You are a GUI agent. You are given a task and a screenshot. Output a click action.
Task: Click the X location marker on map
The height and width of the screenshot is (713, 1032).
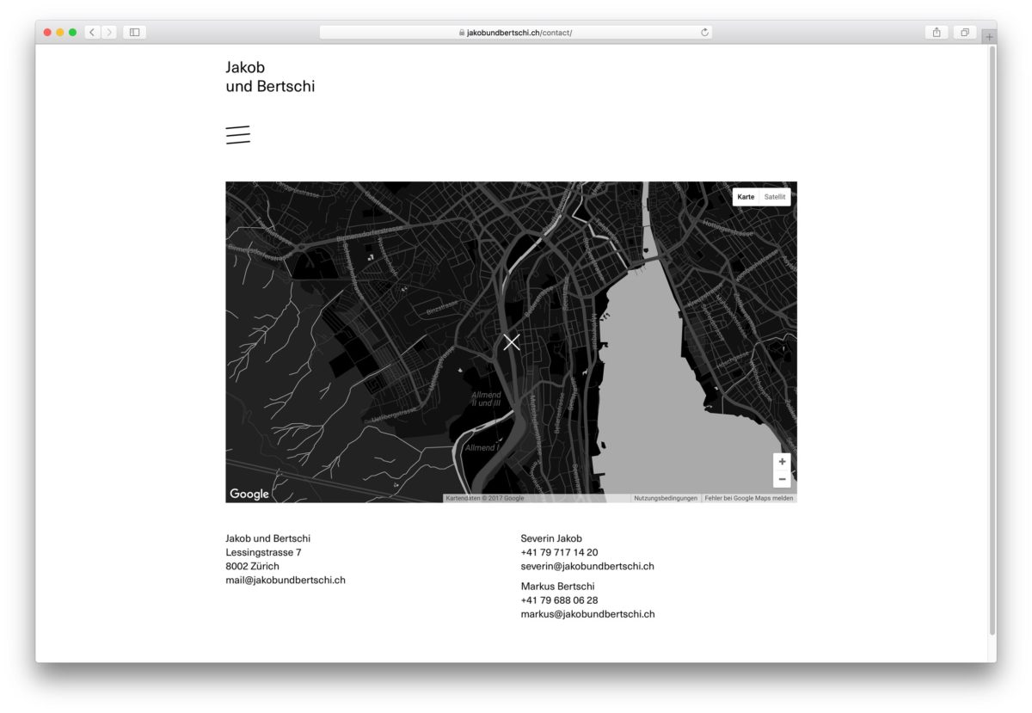coord(512,342)
